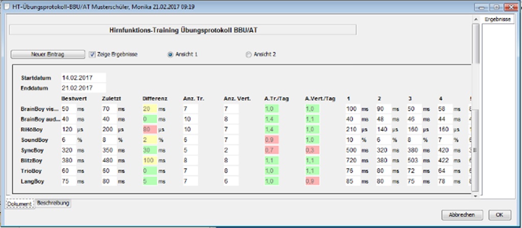Viewport: 522px width, 228px height.
Task: Click SoundBoy Bestwert value 6
Action: [x=68, y=140]
